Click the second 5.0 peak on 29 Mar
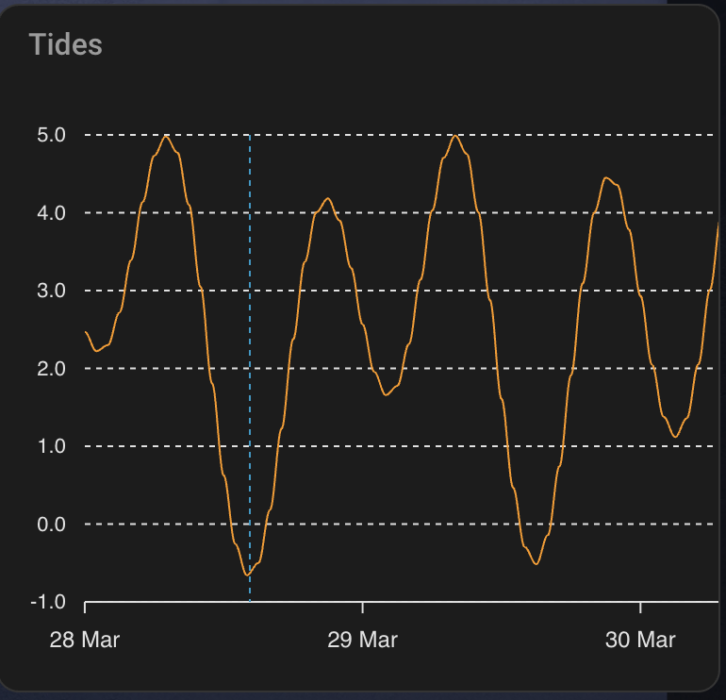This screenshot has width=726, height=700. [455, 136]
